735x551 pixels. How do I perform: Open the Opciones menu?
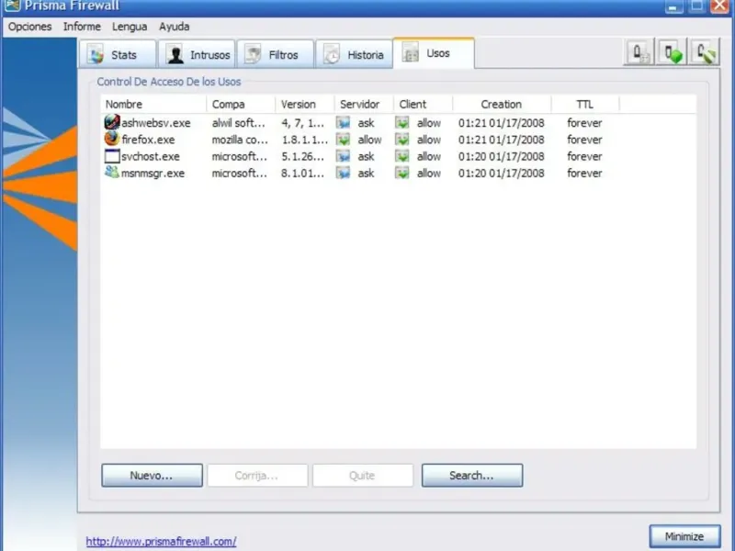30,27
